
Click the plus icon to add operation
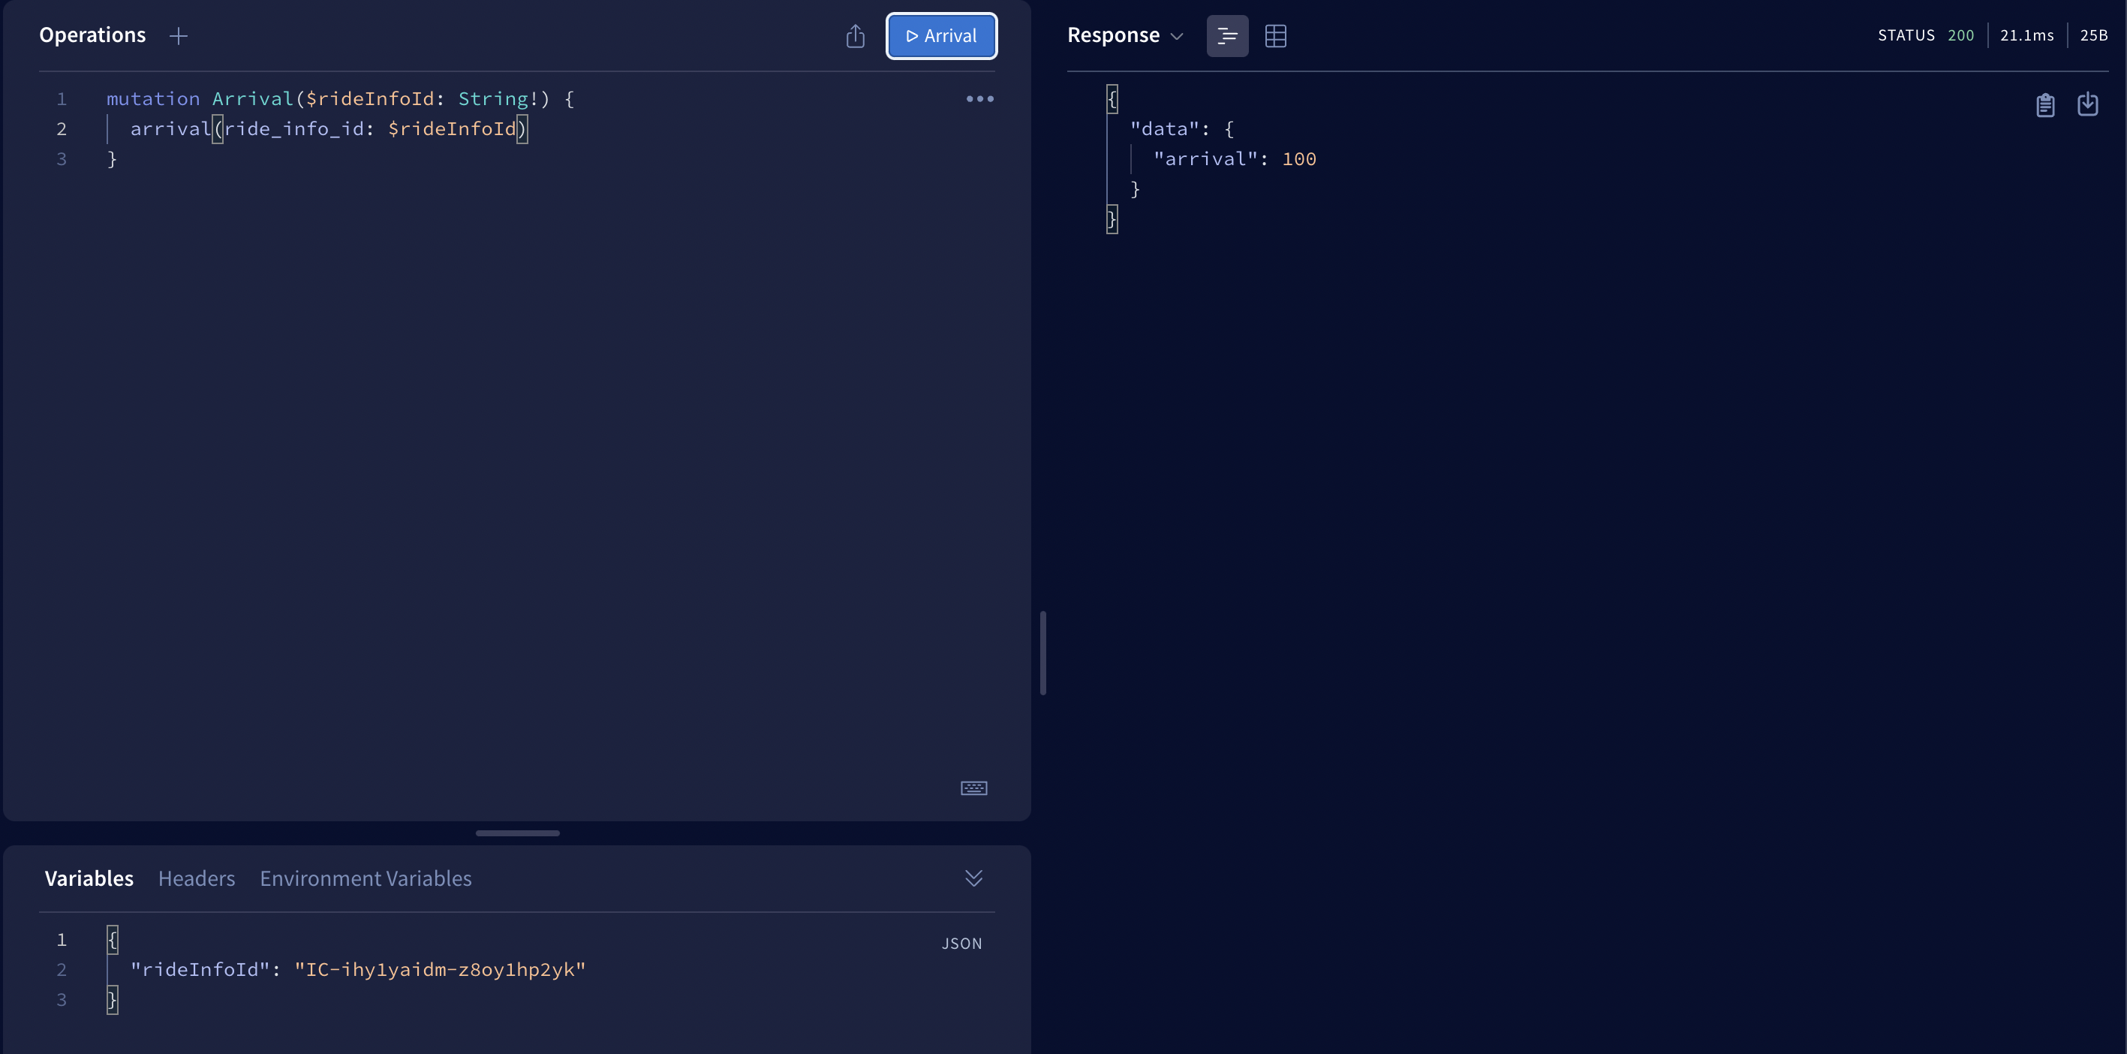179,35
